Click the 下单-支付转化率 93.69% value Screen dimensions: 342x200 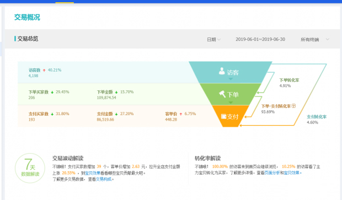[x=268, y=112]
